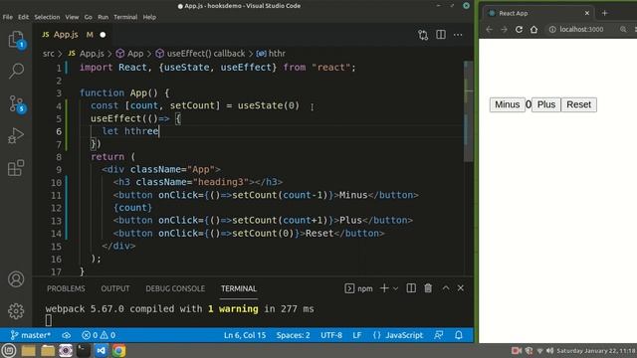Open the Source Control view
637x358 pixels.
tap(16, 103)
